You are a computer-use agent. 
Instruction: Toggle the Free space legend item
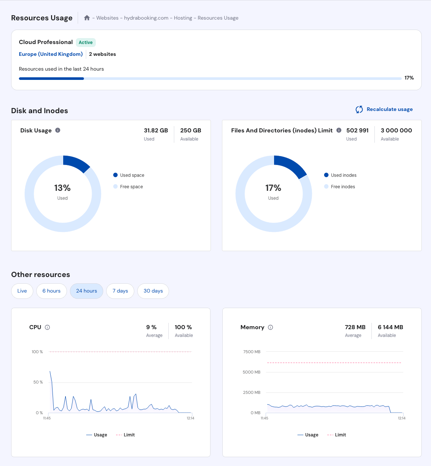click(128, 187)
